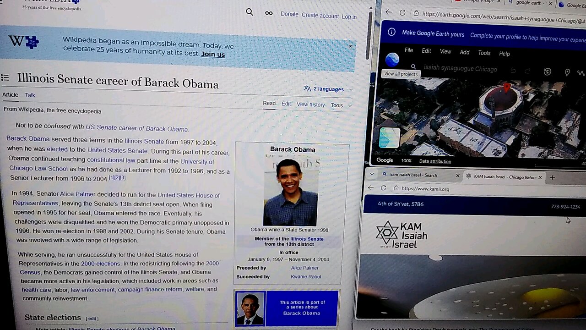Open the Alice Palmer link in paragraph

coord(77,194)
